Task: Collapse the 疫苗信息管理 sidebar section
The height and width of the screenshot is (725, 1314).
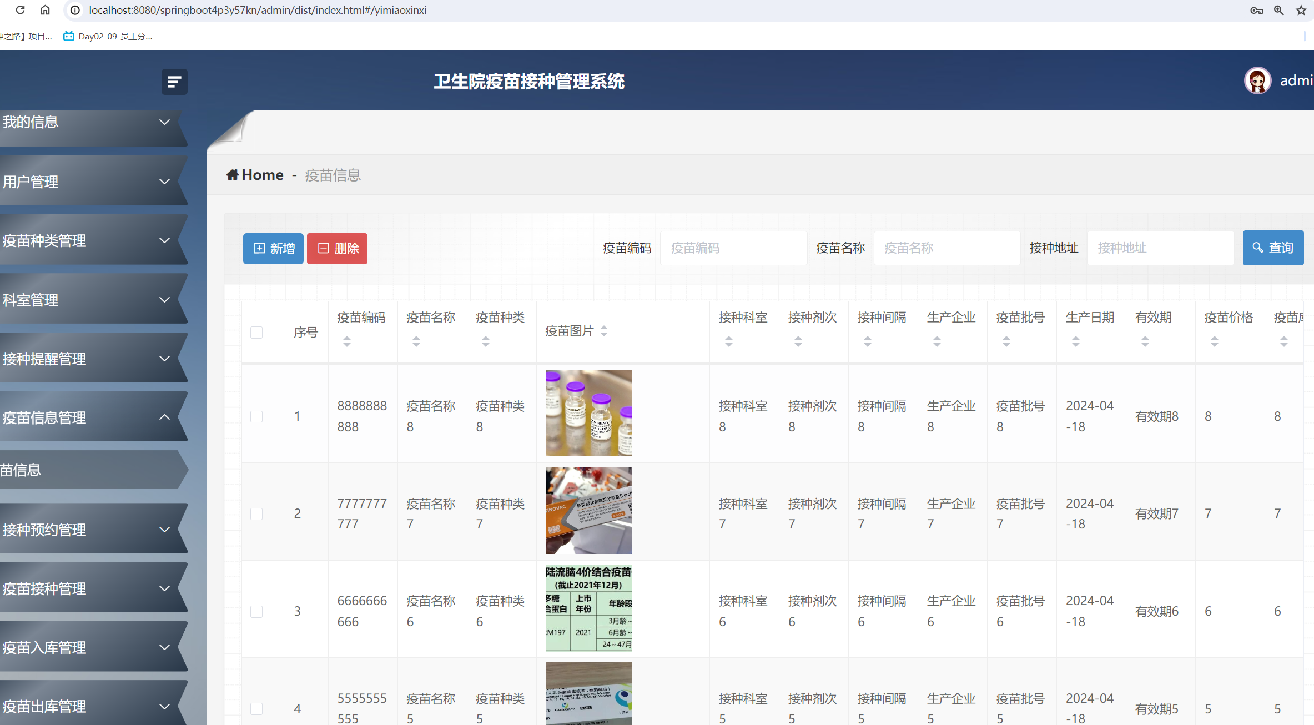Action: pyautogui.click(x=83, y=417)
